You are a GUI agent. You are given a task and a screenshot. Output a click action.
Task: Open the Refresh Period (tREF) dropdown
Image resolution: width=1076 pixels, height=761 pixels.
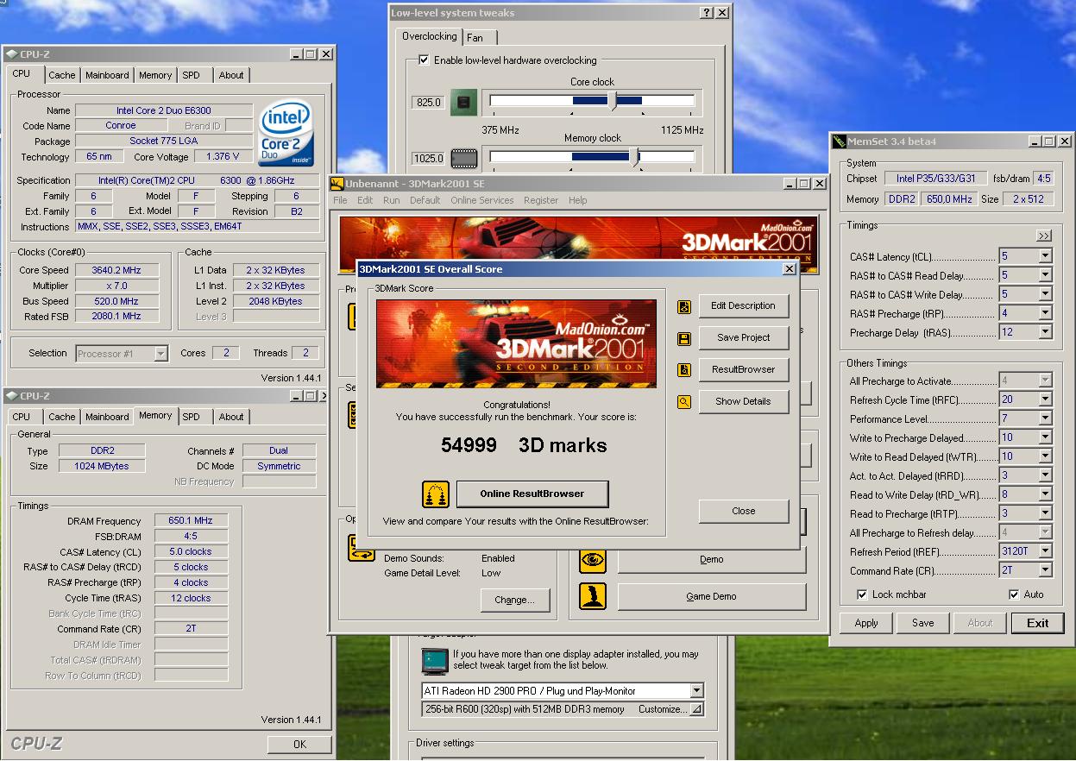(1045, 551)
